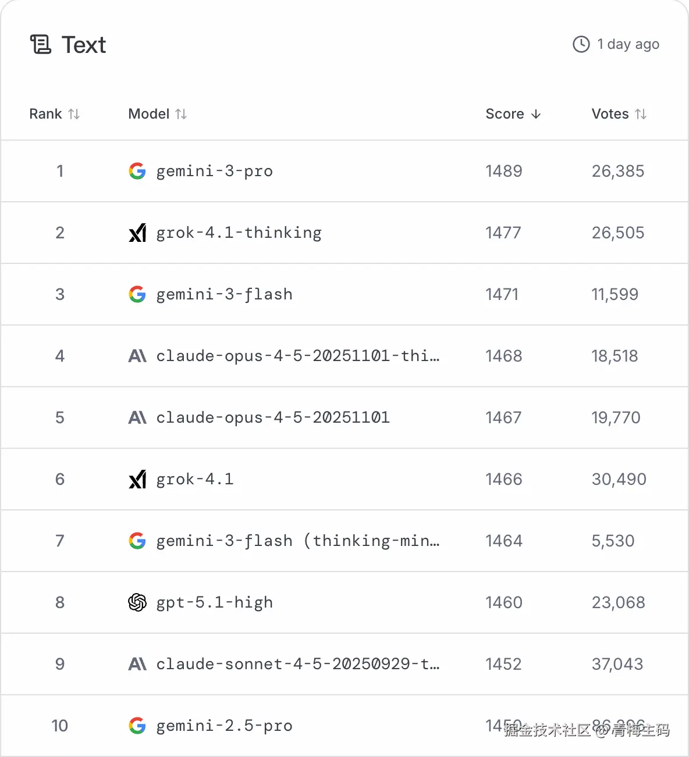Screen dimensions: 689x757
Task: Click the 1 day ago timestamp
Action: 628,44
